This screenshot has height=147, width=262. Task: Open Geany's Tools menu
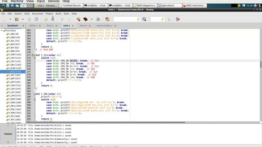coord(66,13)
